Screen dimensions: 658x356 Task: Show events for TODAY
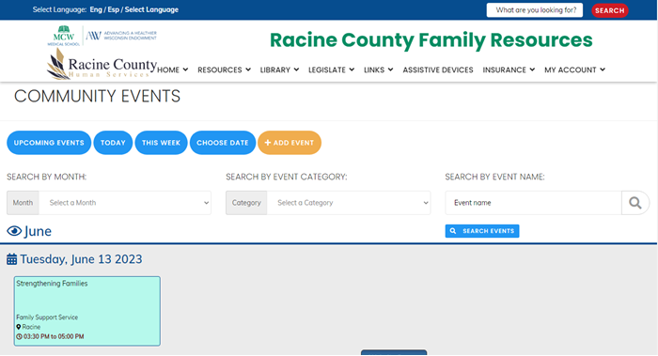[113, 143]
